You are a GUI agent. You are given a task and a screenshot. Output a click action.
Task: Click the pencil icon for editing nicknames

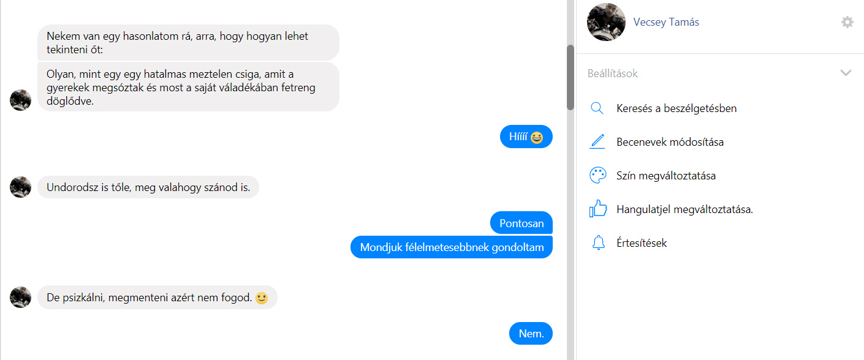click(597, 142)
